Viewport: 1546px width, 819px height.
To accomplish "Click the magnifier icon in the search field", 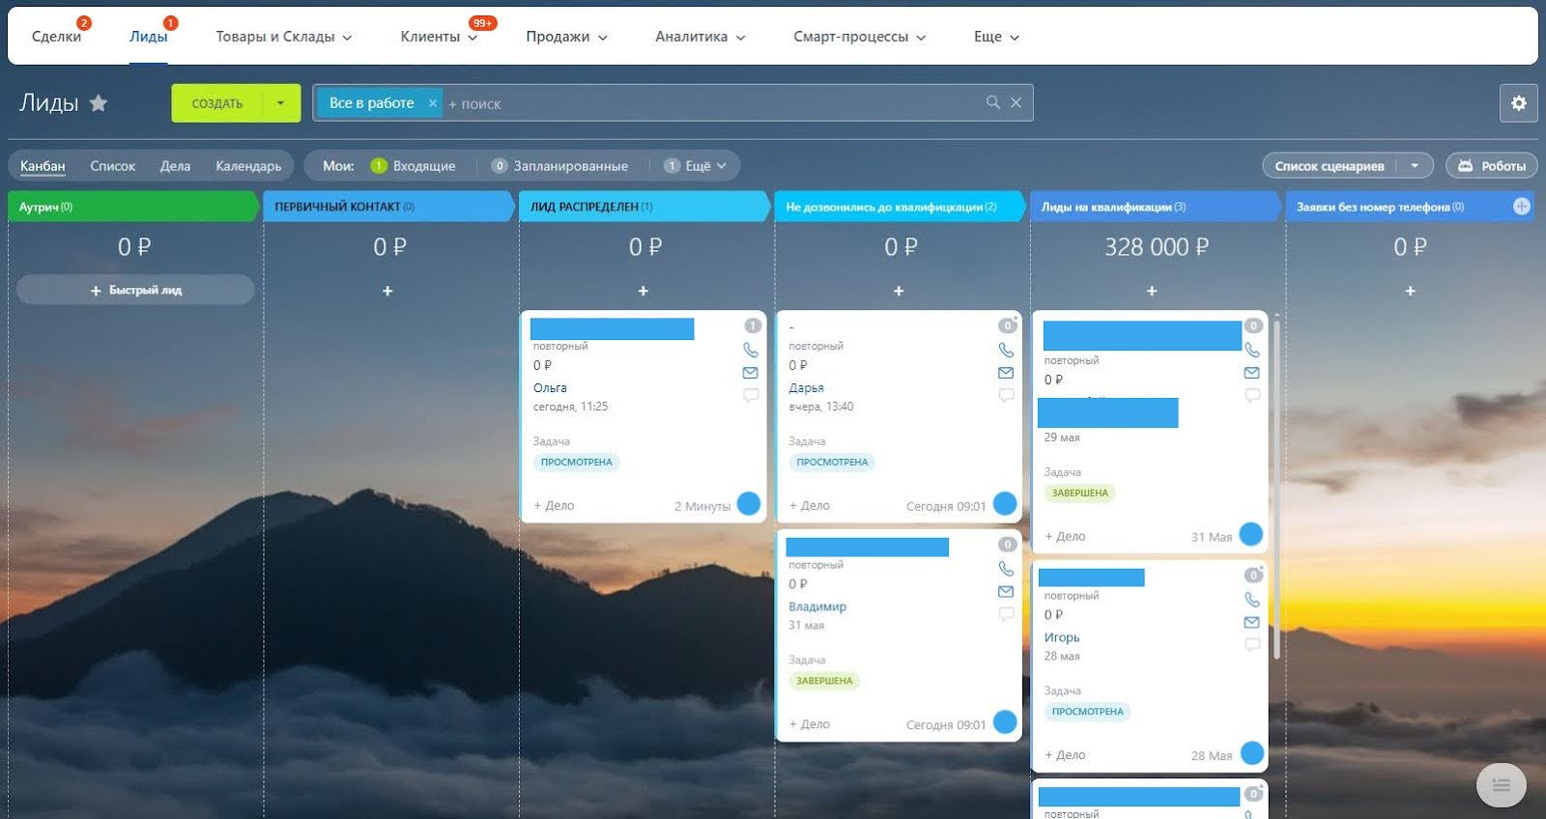I will (x=992, y=102).
